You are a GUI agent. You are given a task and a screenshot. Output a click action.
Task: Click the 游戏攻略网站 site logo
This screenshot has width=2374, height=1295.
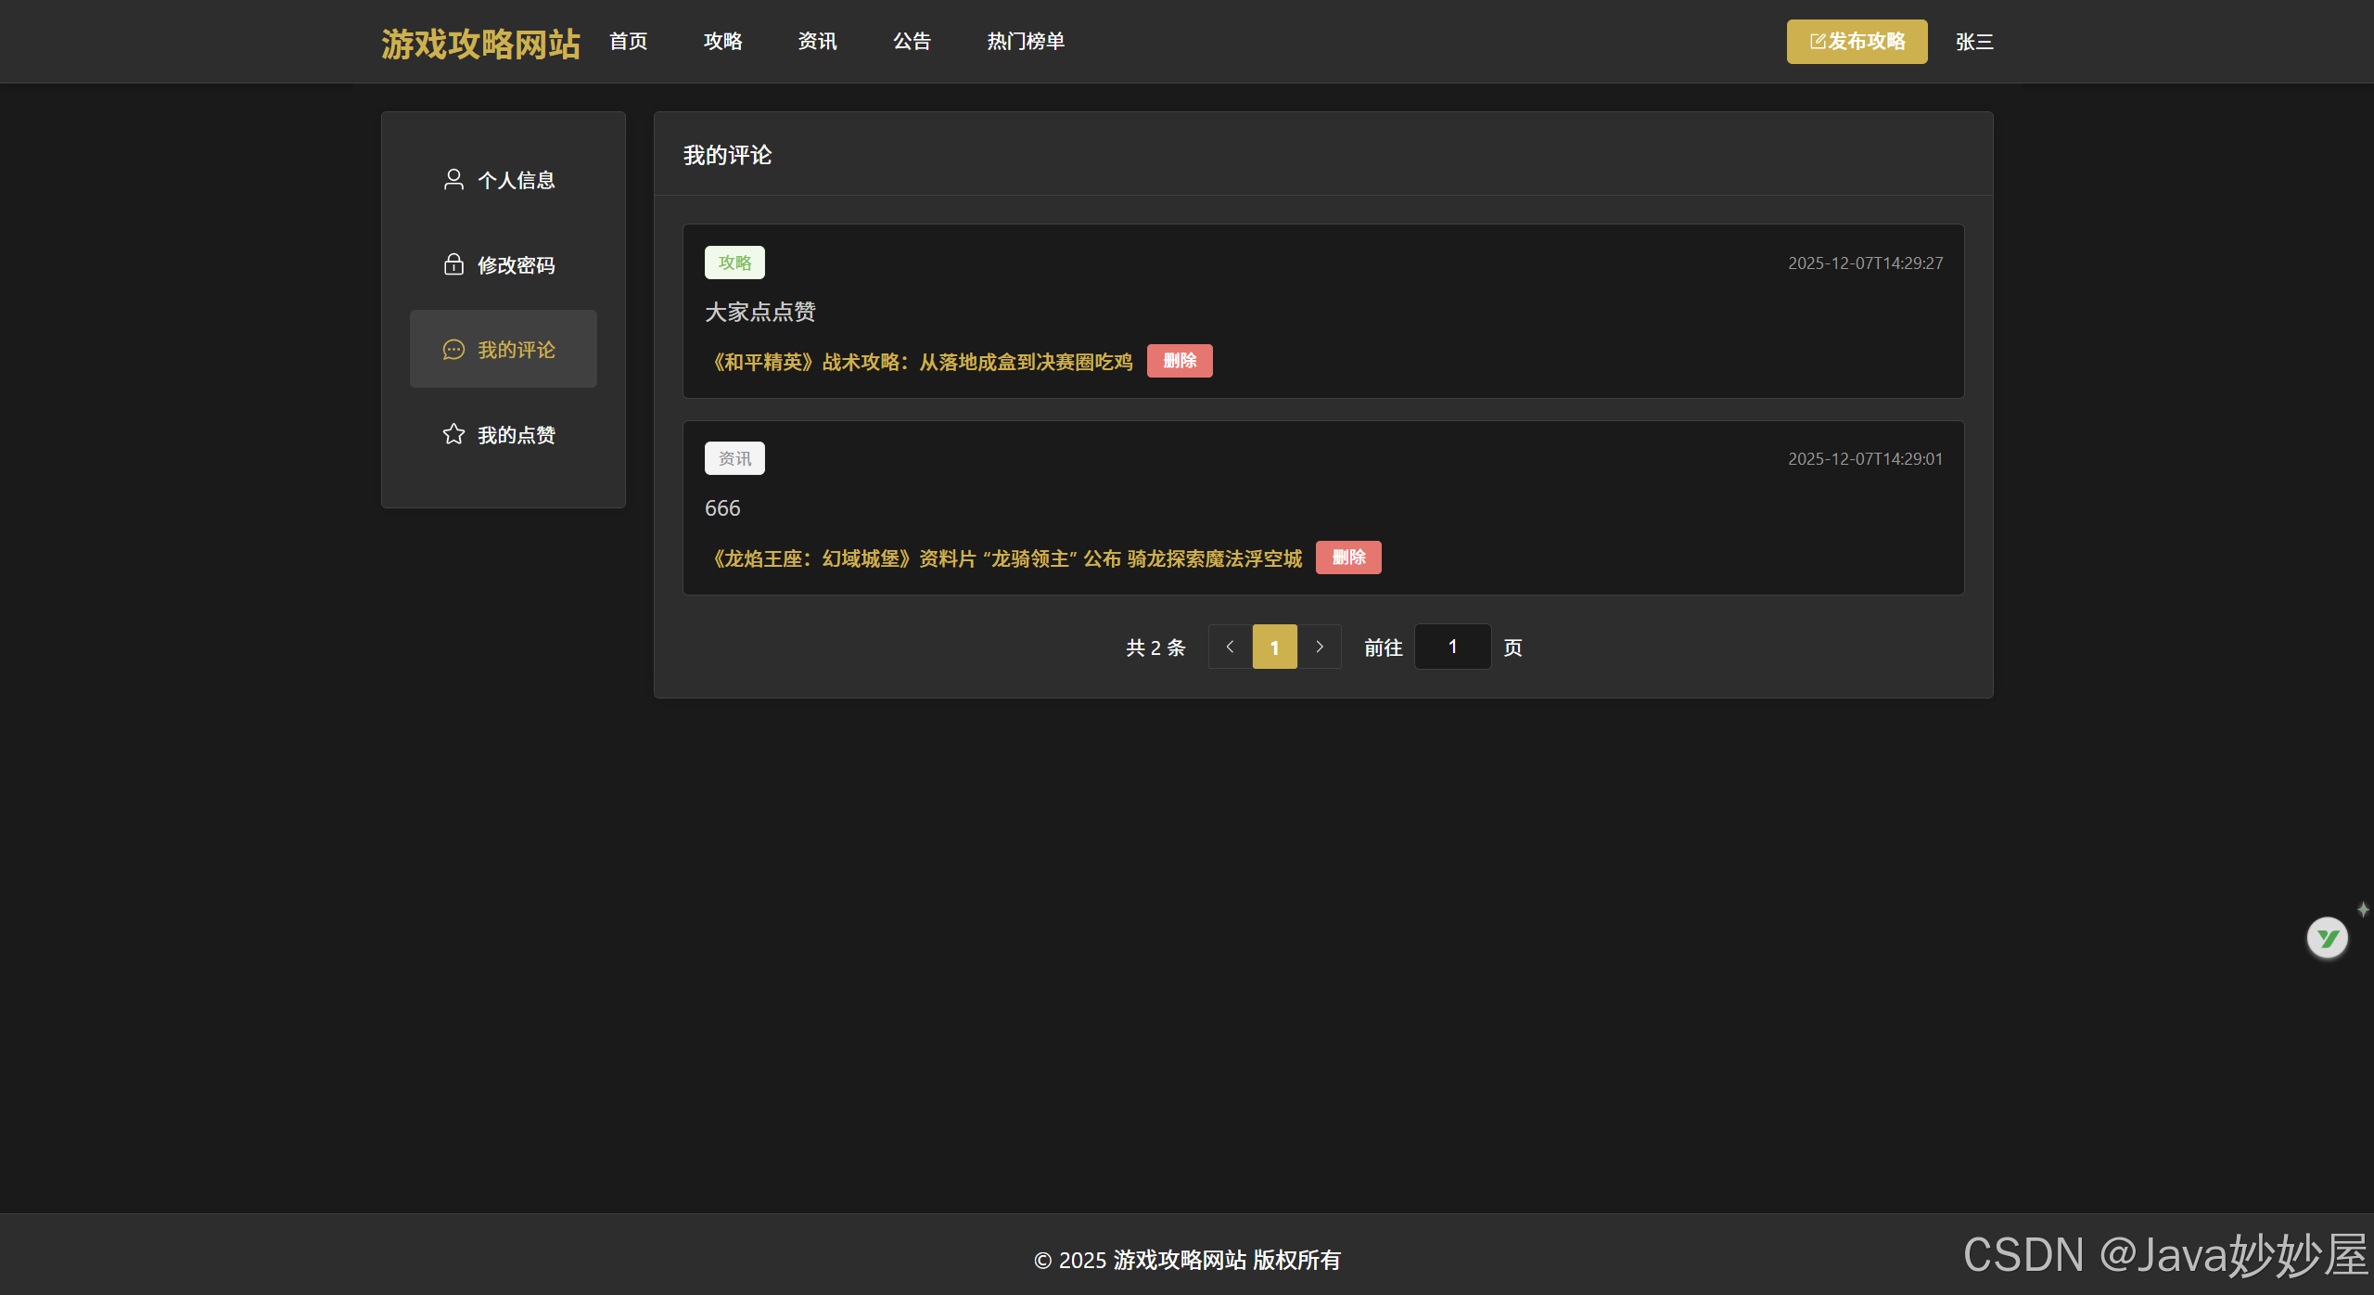[x=480, y=44]
